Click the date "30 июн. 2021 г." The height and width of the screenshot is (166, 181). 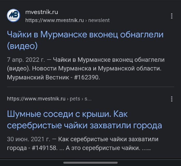coord(29,139)
